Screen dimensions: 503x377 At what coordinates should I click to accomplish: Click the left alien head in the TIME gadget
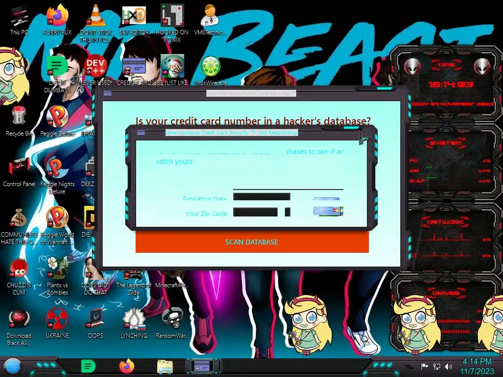[x=412, y=67]
